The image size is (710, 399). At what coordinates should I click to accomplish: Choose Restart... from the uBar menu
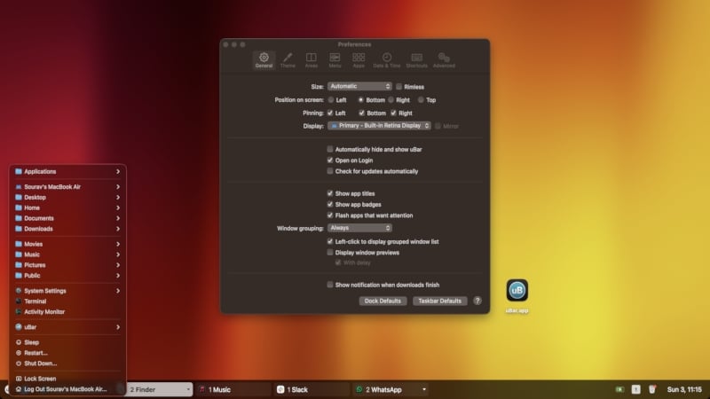pyautogui.click(x=67, y=353)
